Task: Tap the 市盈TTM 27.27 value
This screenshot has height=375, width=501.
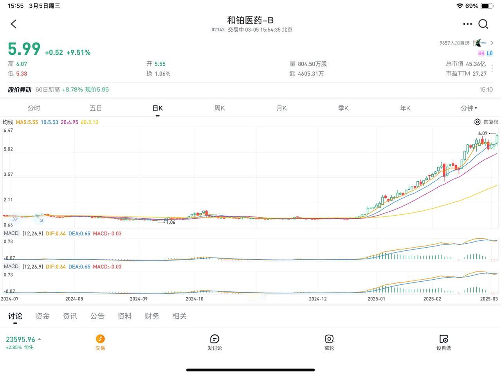Action: point(466,73)
